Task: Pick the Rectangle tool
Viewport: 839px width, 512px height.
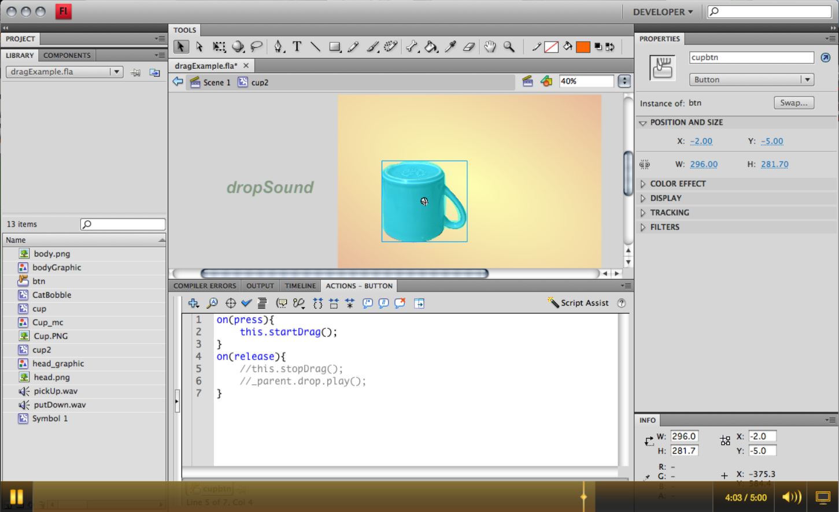Action: pyautogui.click(x=335, y=47)
